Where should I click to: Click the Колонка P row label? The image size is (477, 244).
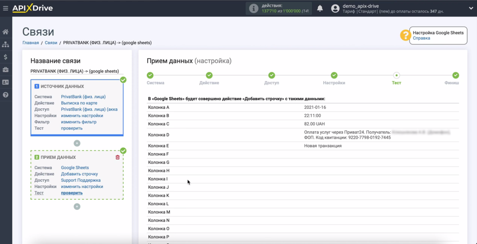coord(159,237)
